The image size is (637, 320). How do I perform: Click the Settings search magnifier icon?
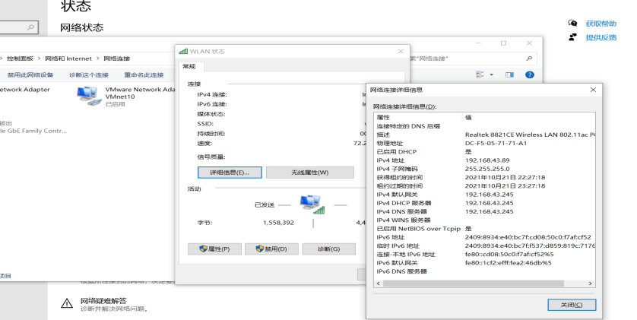pos(30,27)
